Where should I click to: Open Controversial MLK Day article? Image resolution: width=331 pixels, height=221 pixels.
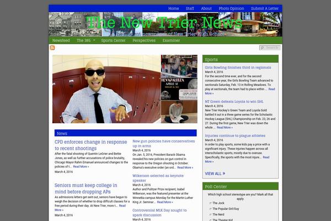[x=159, y=213]
